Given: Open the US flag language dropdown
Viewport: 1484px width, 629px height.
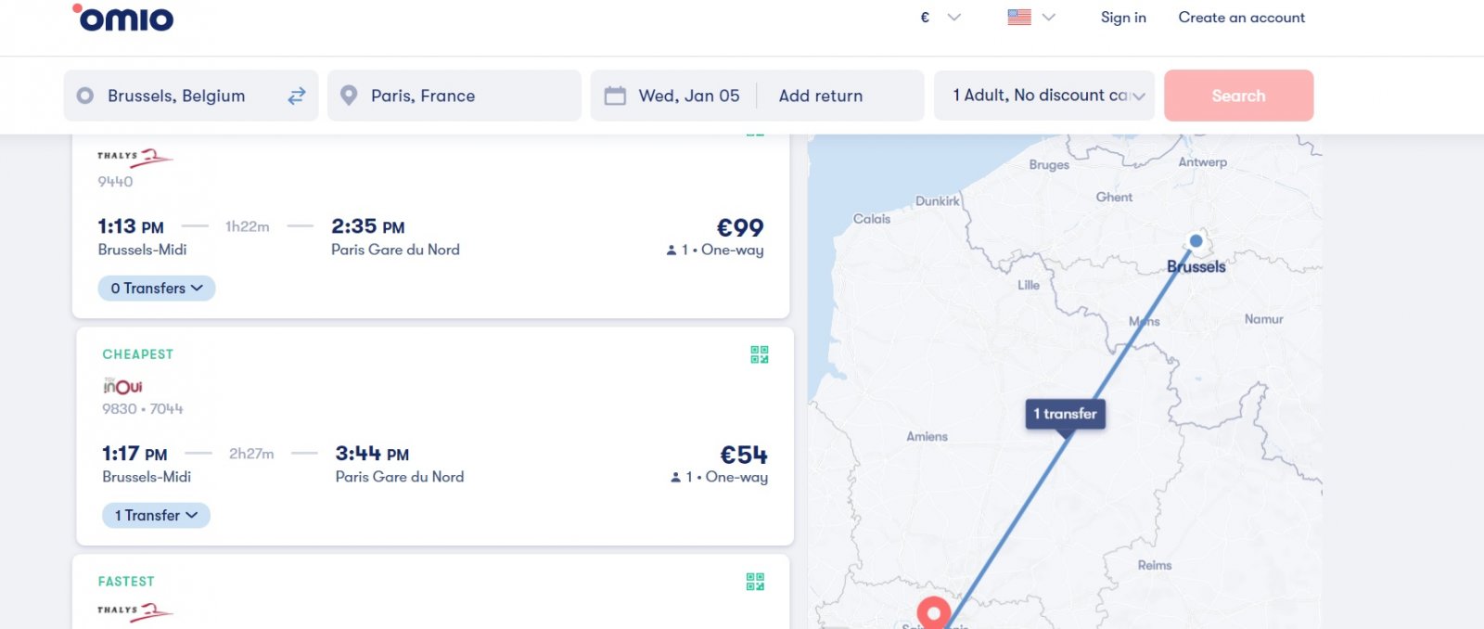Looking at the screenshot, I should [x=1031, y=17].
